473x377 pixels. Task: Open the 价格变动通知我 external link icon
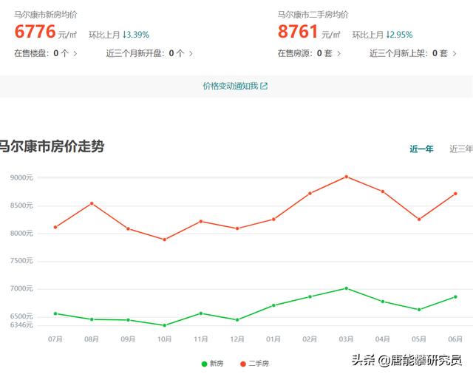(265, 86)
